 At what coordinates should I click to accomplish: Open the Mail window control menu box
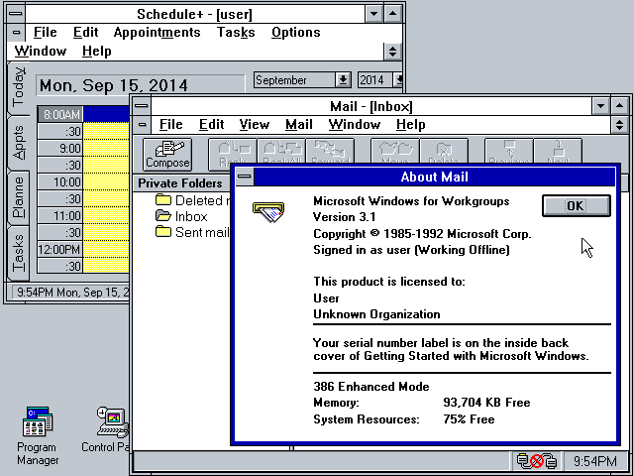pyautogui.click(x=141, y=106)
